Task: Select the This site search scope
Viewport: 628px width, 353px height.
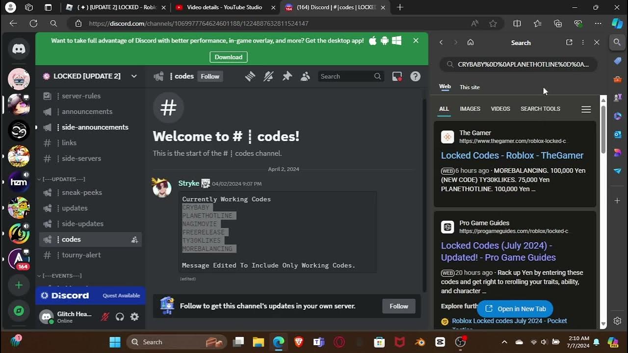Action: tap(470, 87)
